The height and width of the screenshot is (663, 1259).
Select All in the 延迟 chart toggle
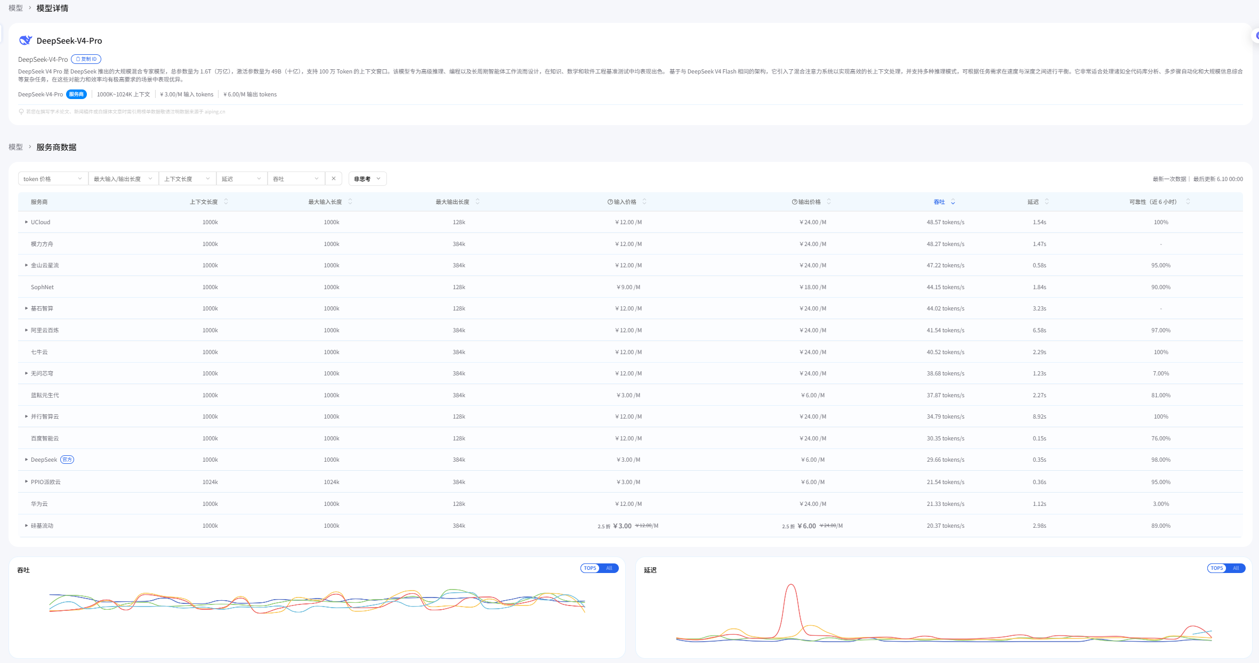tap(1236, 568)
